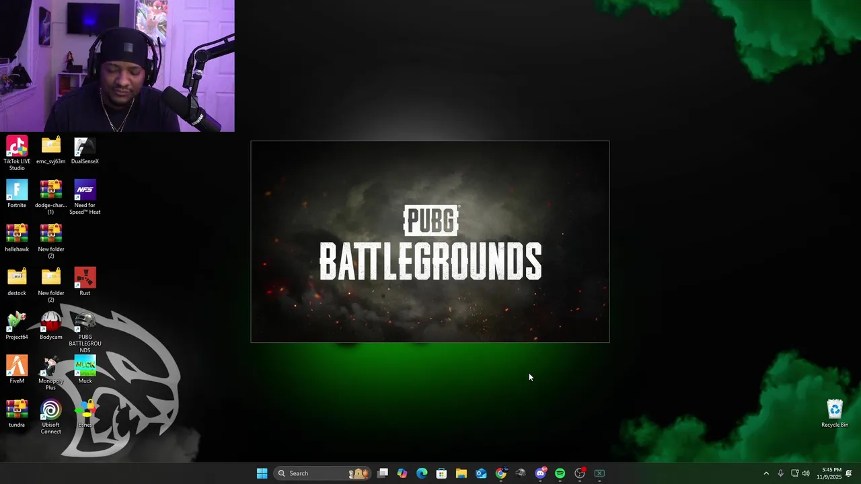Switch to Google Chrome in the taskbar

click(x=500, y=473)
